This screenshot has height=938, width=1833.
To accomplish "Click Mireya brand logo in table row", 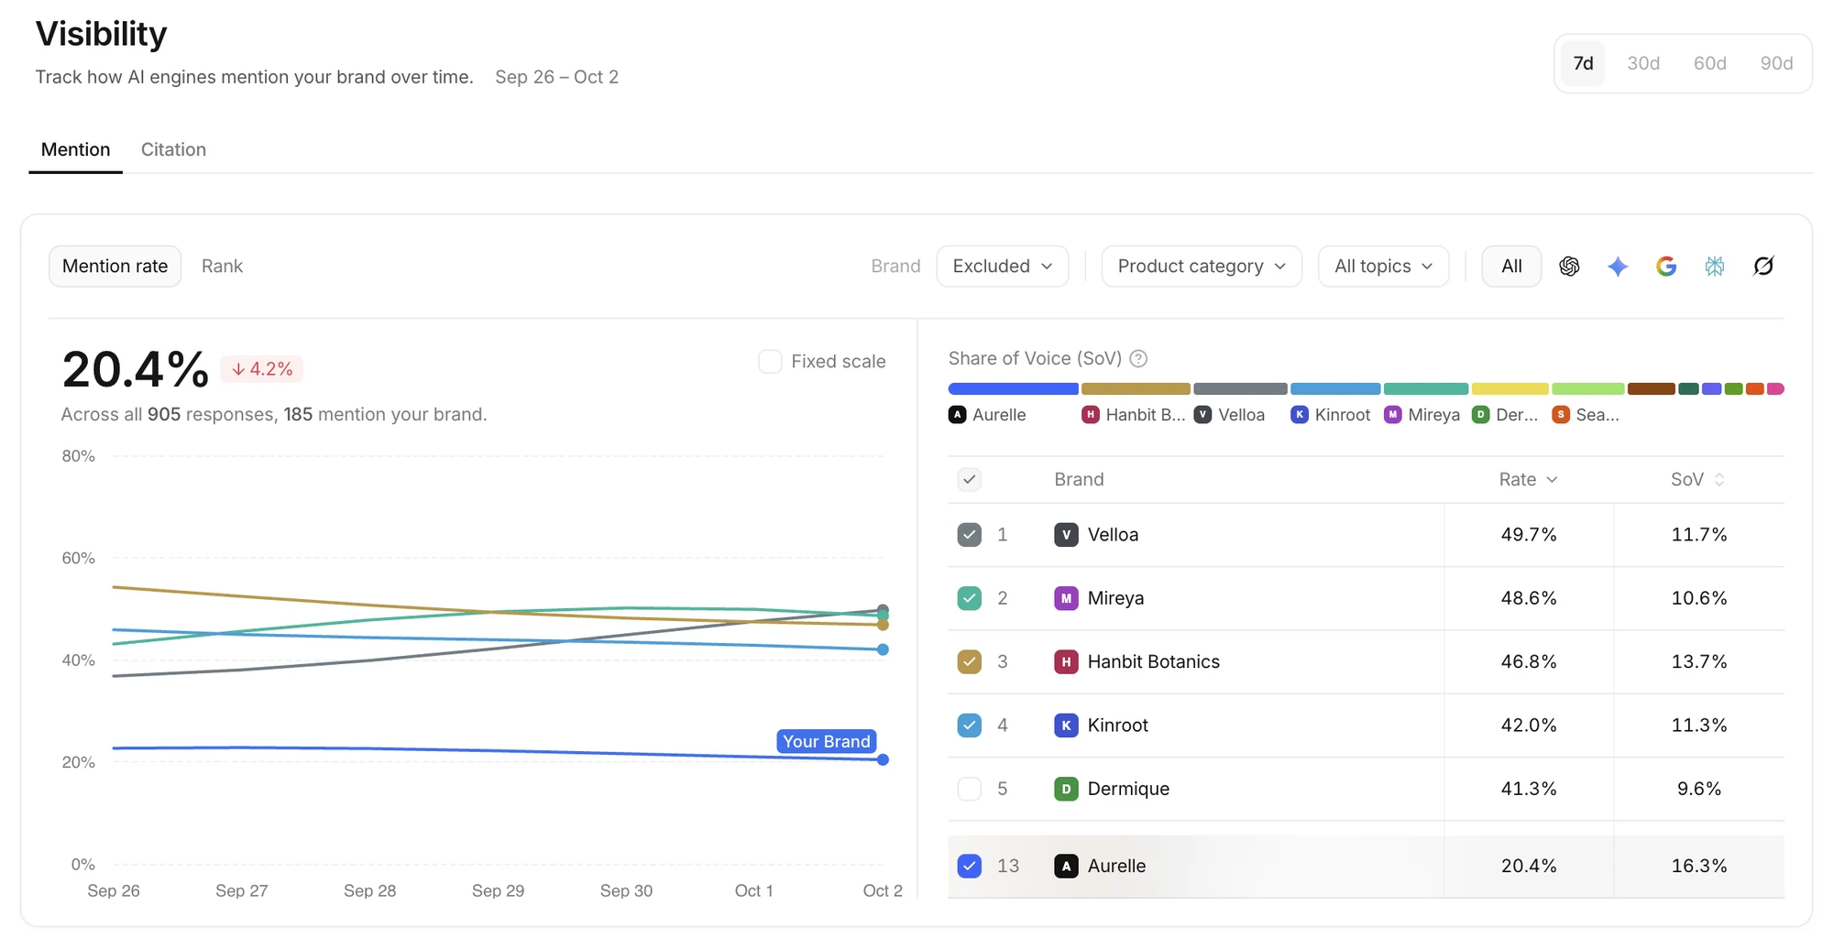I will 1066,598.
